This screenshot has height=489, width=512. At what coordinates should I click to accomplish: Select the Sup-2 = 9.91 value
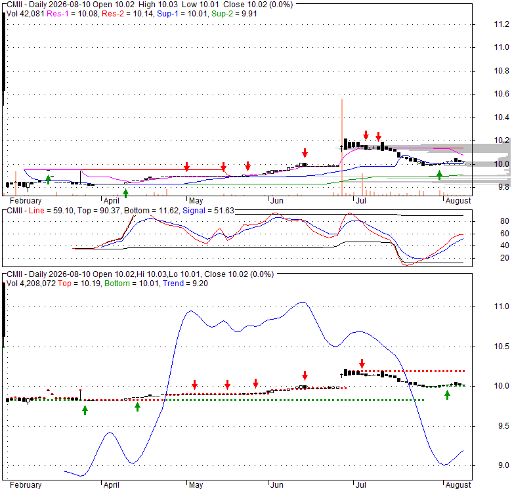point(234,14)
